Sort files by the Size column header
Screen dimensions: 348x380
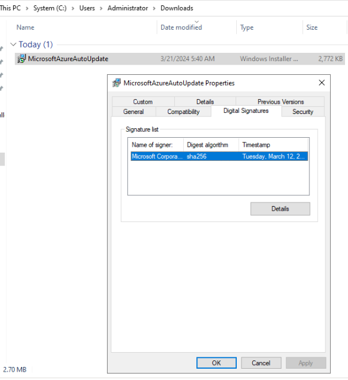[x=312, y=27]
